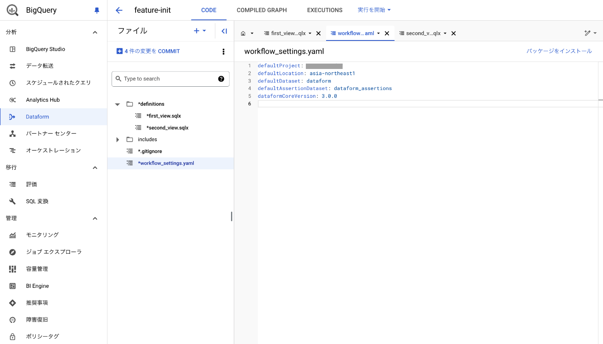The width and height of the screenshot is (603, 344).
Task: Click the dataformCoreVersion: 3.0.0 line
Action: (297, 96)
